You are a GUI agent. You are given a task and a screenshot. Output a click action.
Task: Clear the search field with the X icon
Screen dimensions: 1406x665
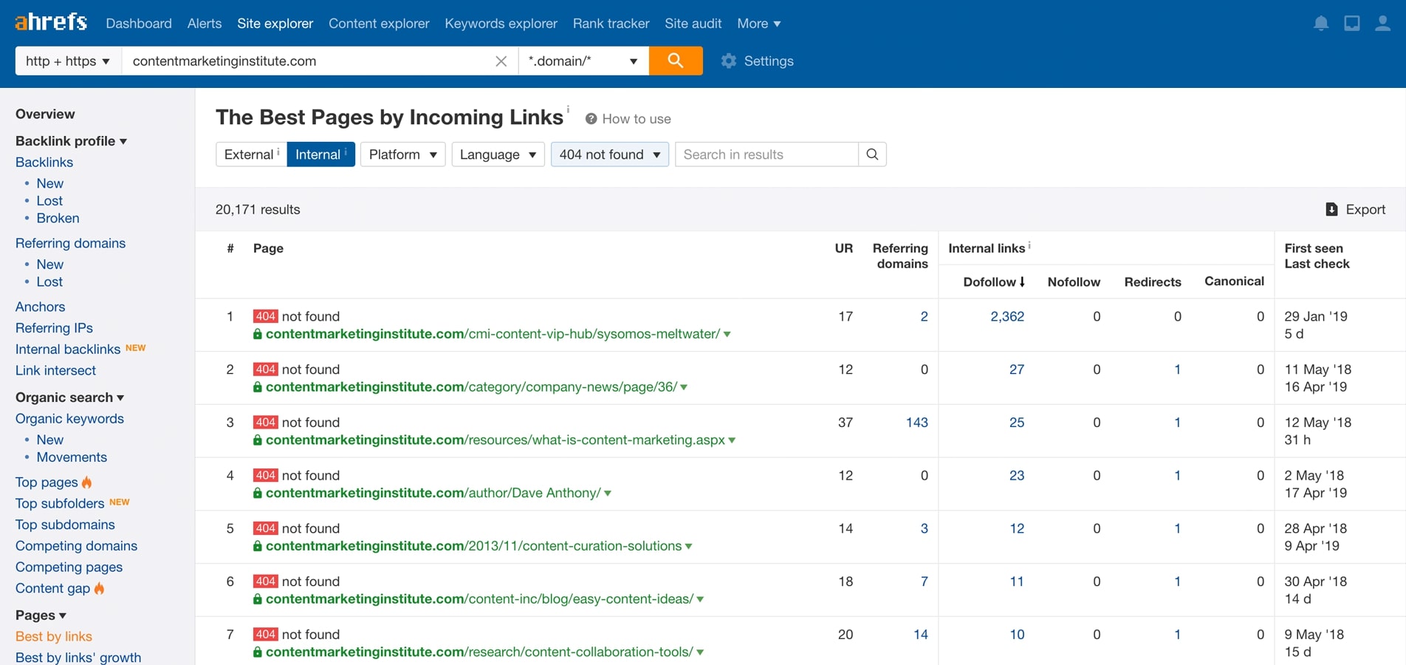tap(501, 61)
